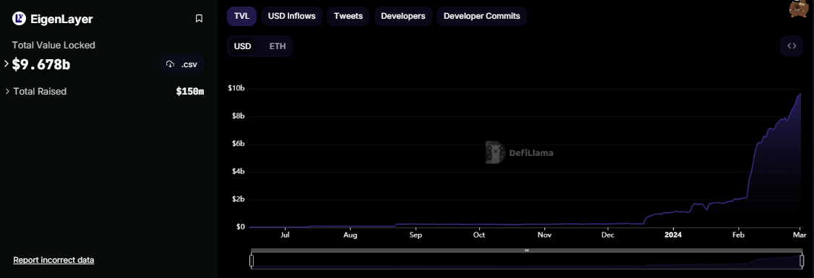
Task: Click the left range slider handle
Action: 252,261
